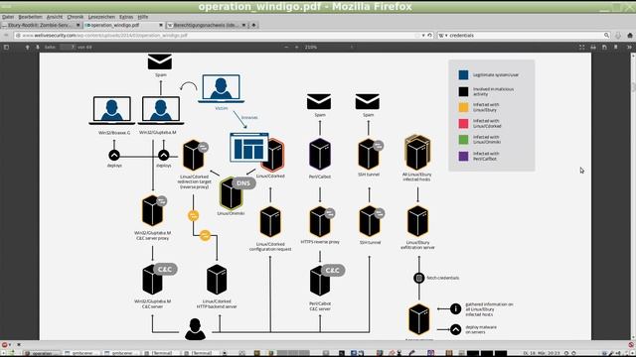Go to previous PDF page arrow
This screenshot has width=636, height=357.
(27, 47)
